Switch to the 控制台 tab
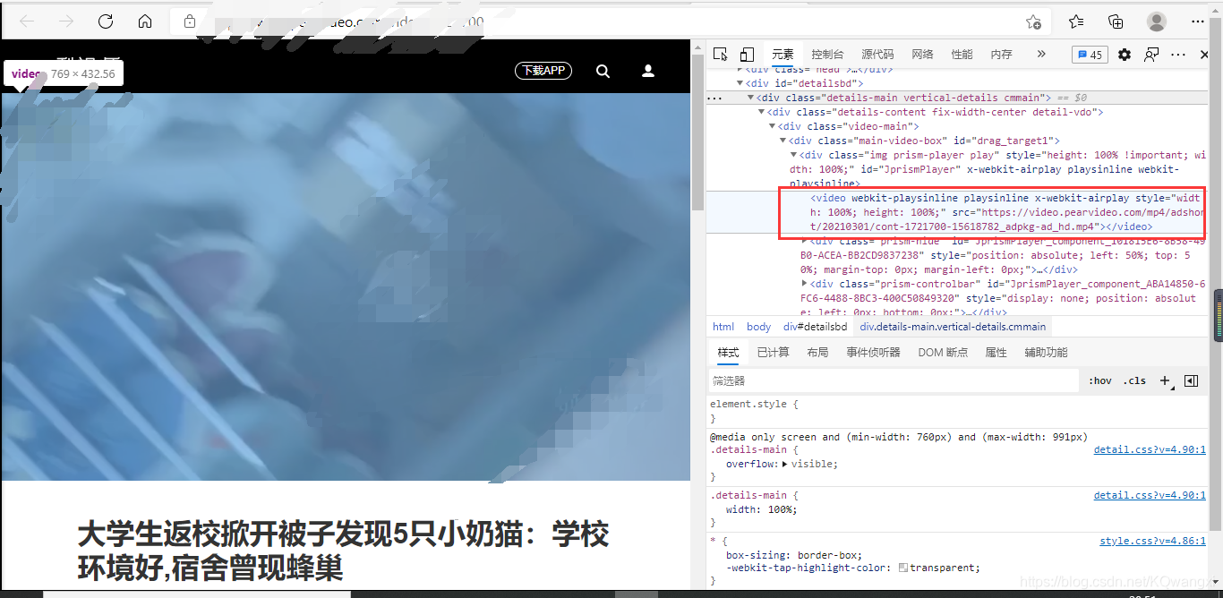This screenshot has width=1223, height=598. (x=827, y=55)
